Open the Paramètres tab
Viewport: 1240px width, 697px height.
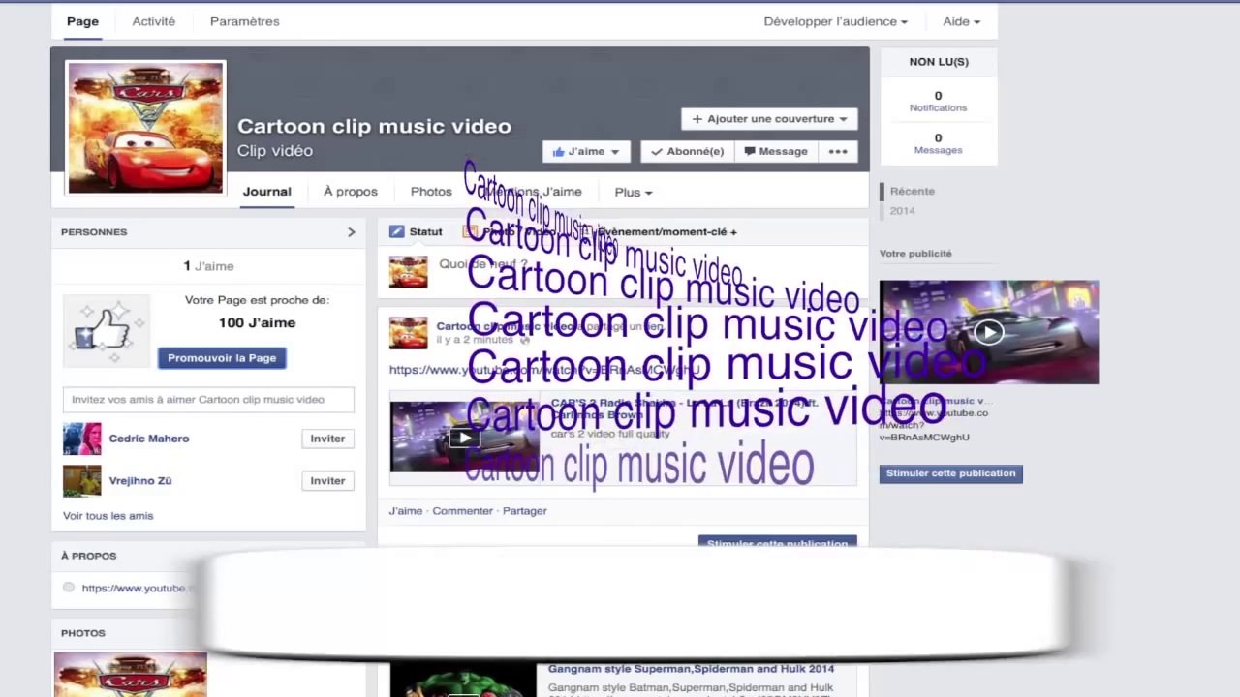244,21
